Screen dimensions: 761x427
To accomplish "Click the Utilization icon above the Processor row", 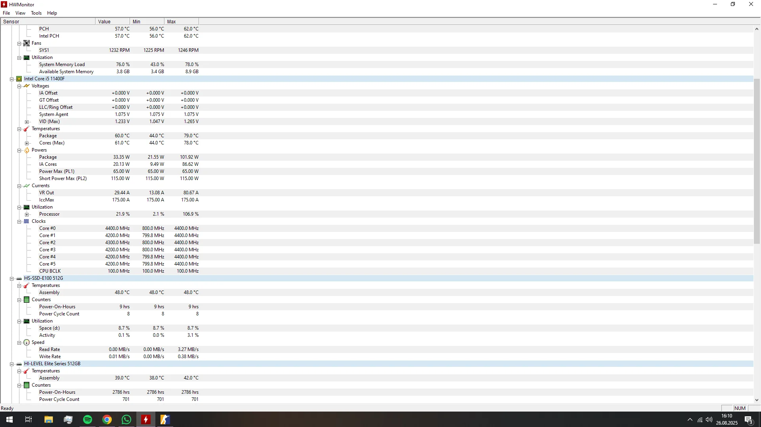I will point(27,207).
